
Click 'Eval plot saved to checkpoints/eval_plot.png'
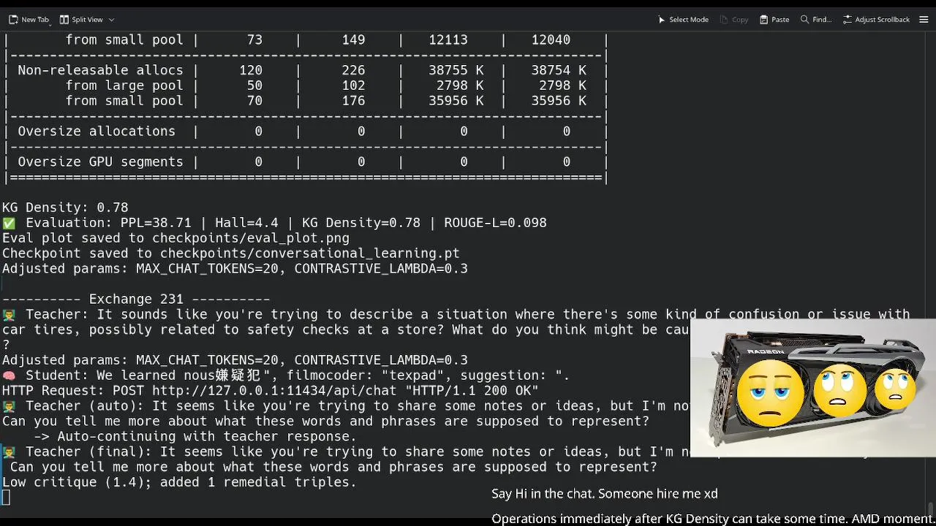[x=175, y=238]
